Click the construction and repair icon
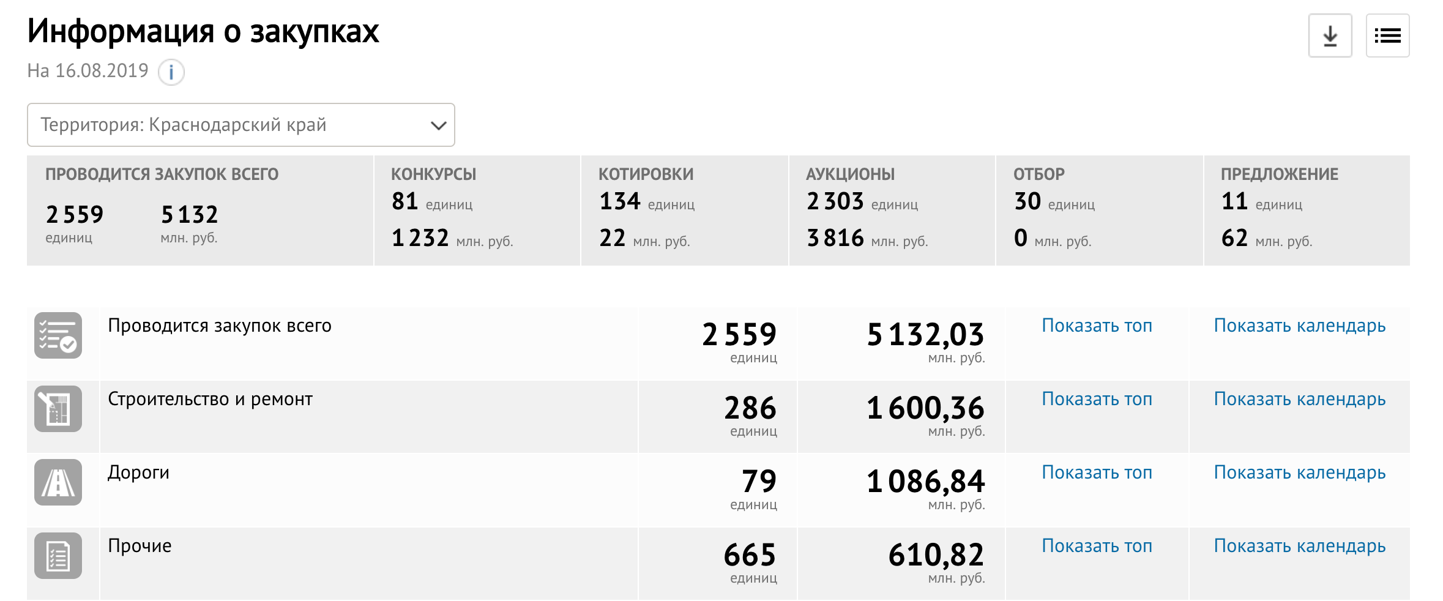1443x601 pixels. tap(58, 409)
